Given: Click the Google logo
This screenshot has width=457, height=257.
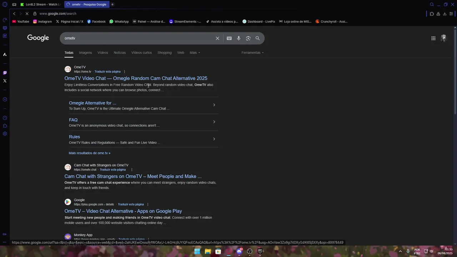Looking at the screenshot, I should [38, 38].
